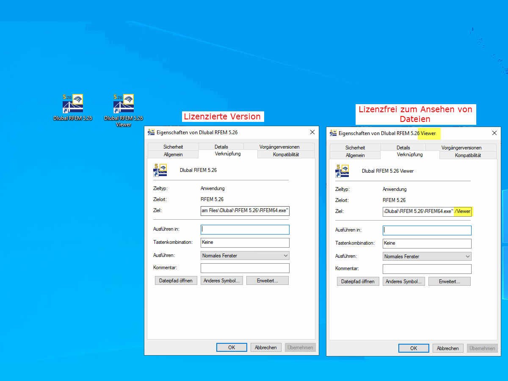The width and height of the screenshot is (508, 381).
Task: Click Anderes Symbol... in the Viewer window
Action: [x=404, y=282]
